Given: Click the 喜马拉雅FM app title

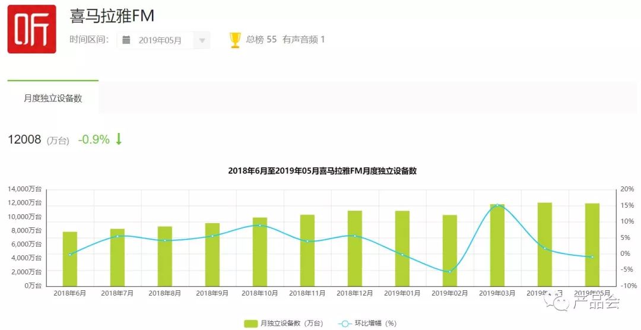Looking at the screenshot, I should click(112, 15).
